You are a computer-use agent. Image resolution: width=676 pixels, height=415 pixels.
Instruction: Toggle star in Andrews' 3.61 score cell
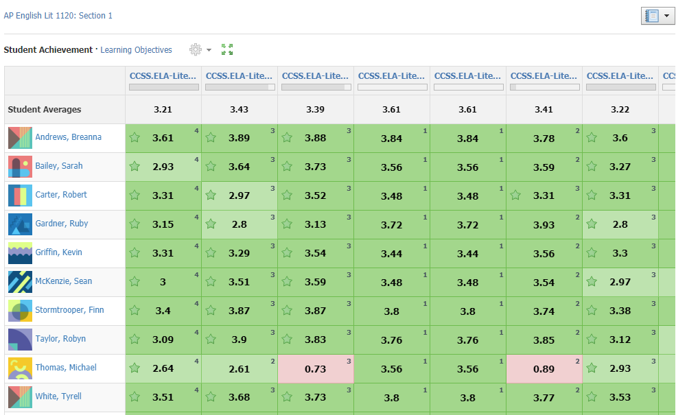pyautogui.click(x=135, y=138)
